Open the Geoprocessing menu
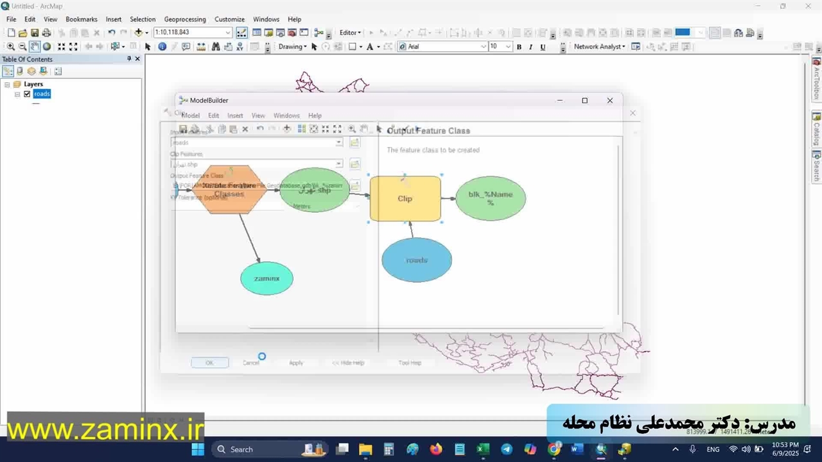The image size is (822, 462). coord(185,19)
